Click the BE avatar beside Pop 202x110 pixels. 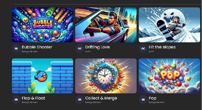click(143, 99)
